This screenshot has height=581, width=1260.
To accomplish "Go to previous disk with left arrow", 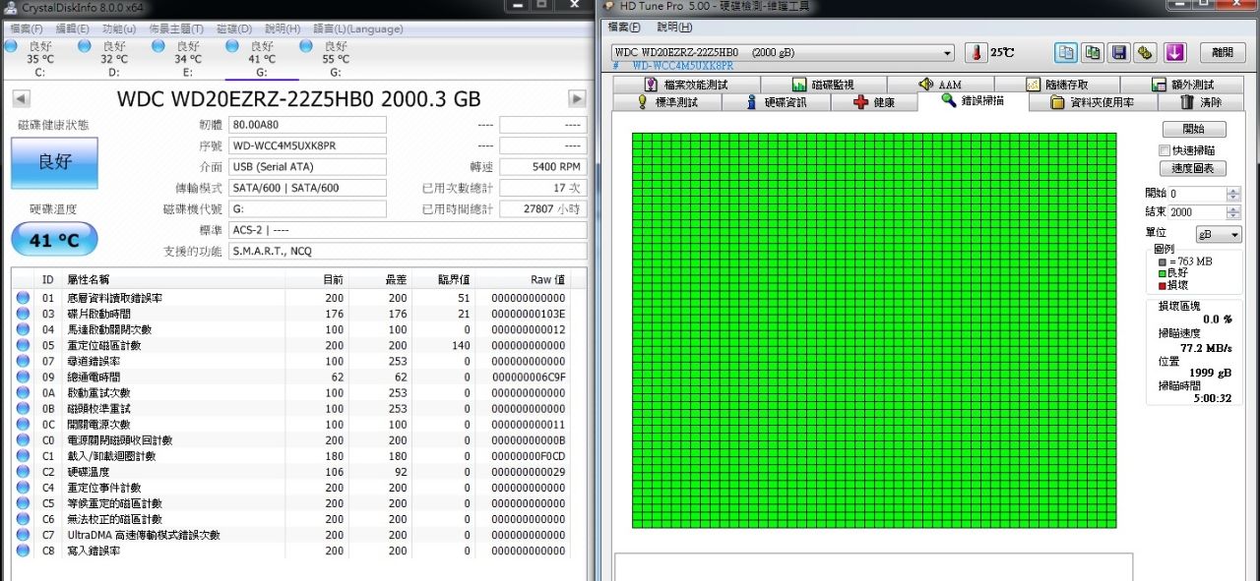I will 21,98.
